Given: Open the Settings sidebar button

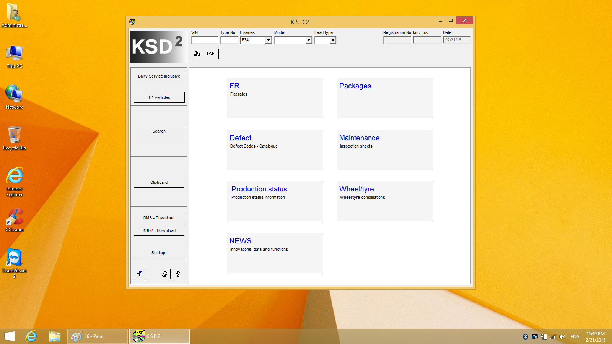Looking at the screenshot, I should click(159, 253).
